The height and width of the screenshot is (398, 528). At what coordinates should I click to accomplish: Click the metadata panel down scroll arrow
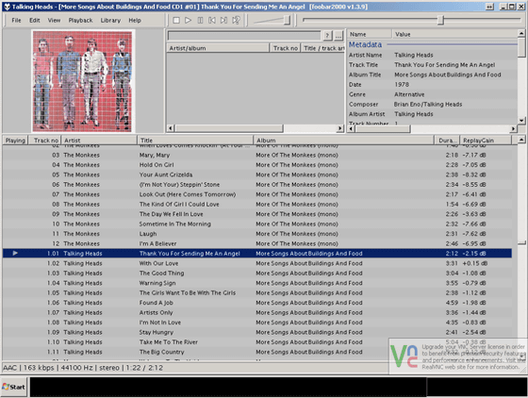pyautogui.click(x=521, y=120)
